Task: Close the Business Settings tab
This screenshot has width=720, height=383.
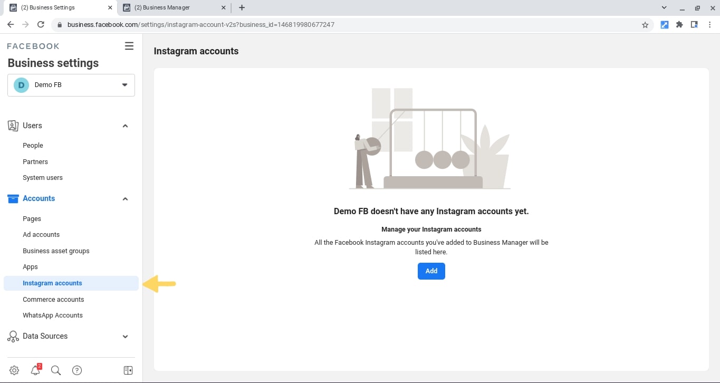Action: click(x=110, y=8)
